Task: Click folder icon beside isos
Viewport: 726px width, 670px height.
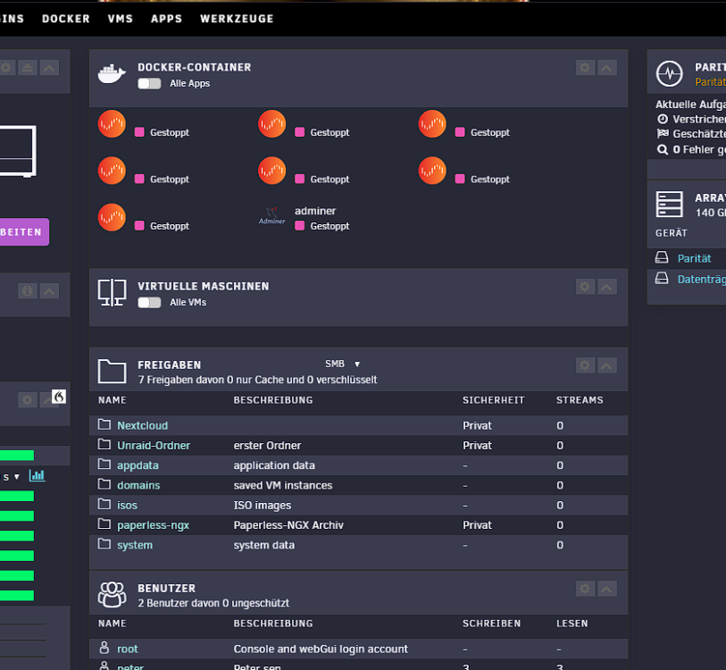Action: click(x=104, y=504)
